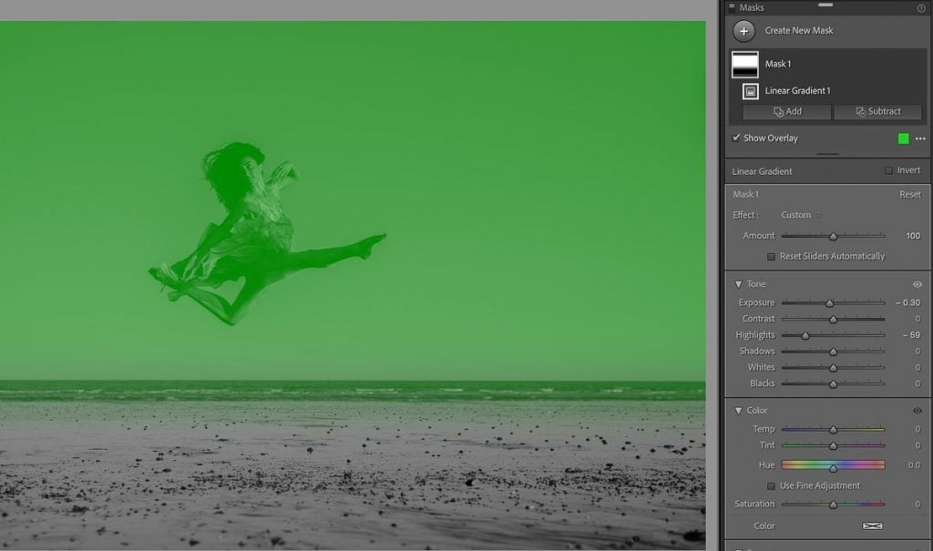This screenshot has width=933, height=551.
Task: Hide Color adjustments using the eye icon
Action: point(919,410)
